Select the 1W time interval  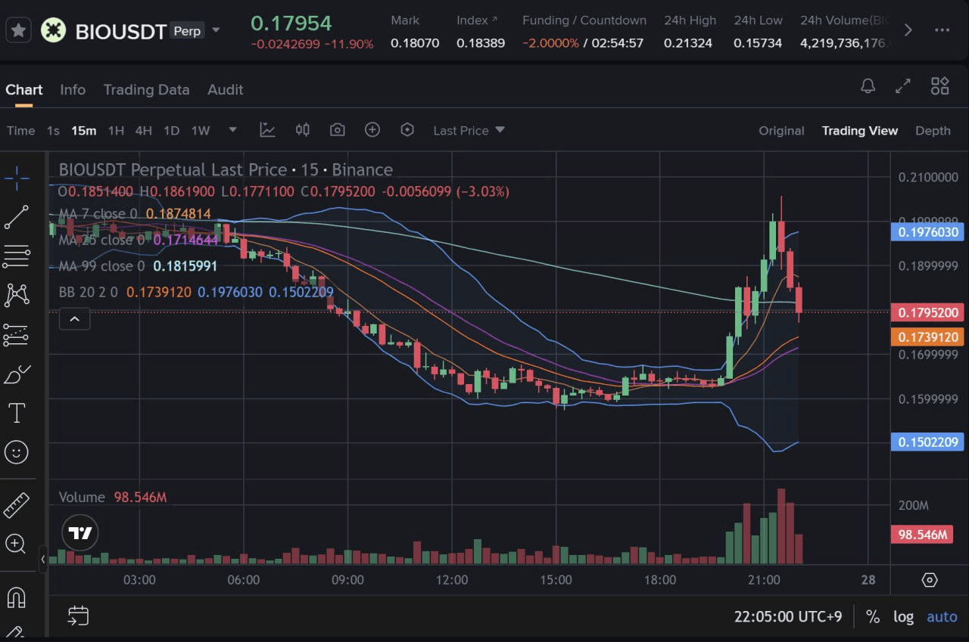pyautogui.click(x=201, y=130)
